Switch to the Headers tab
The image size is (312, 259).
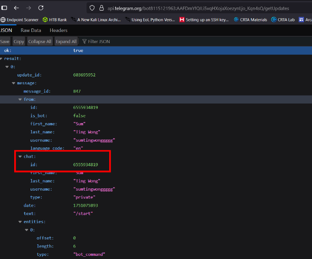click(59, 30)
